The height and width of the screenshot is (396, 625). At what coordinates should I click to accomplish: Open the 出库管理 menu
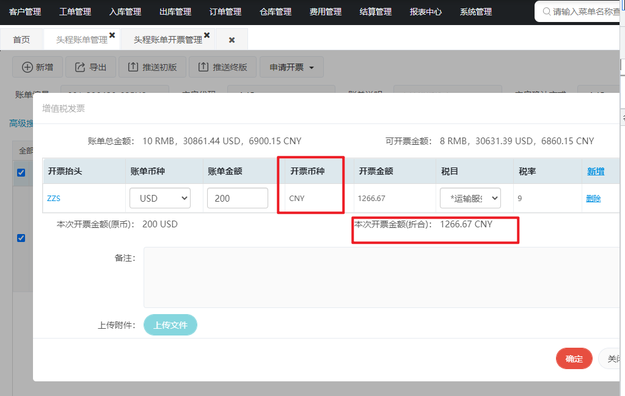click(x=175, y=12)
